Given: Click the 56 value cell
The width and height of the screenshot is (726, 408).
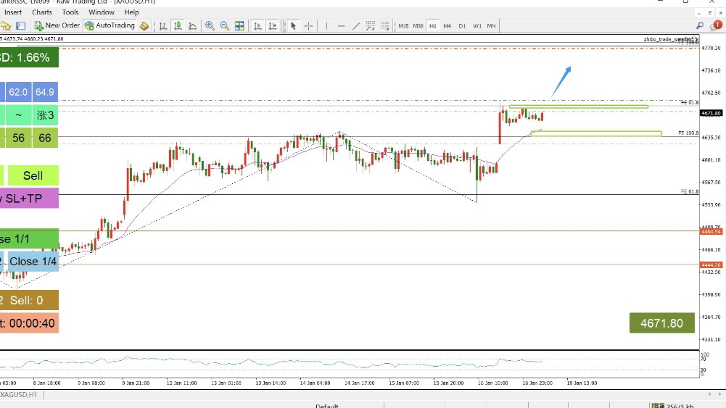Looking at the screenshot, I should coord(18,138).
